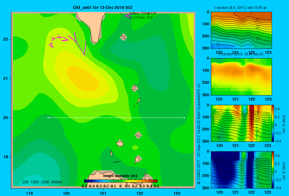289x196 pixels.
Task: Click the 'to 13-Dec 12Z' legend text
Action: (x=141, y=18)
